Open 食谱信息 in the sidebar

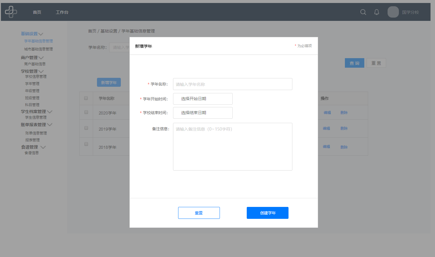(x=32, y=153)
